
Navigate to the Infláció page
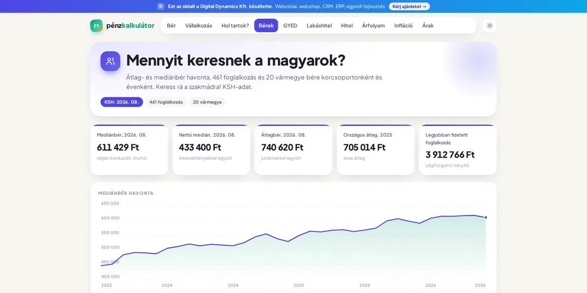point(404,25)
